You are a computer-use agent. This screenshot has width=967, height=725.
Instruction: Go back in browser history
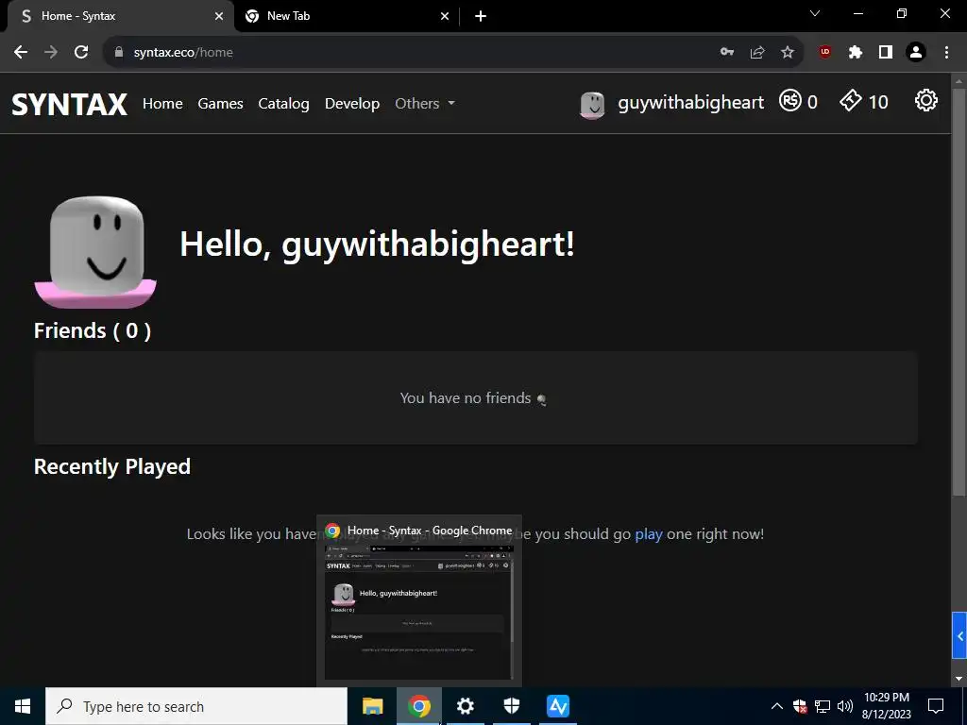(21, 53)
